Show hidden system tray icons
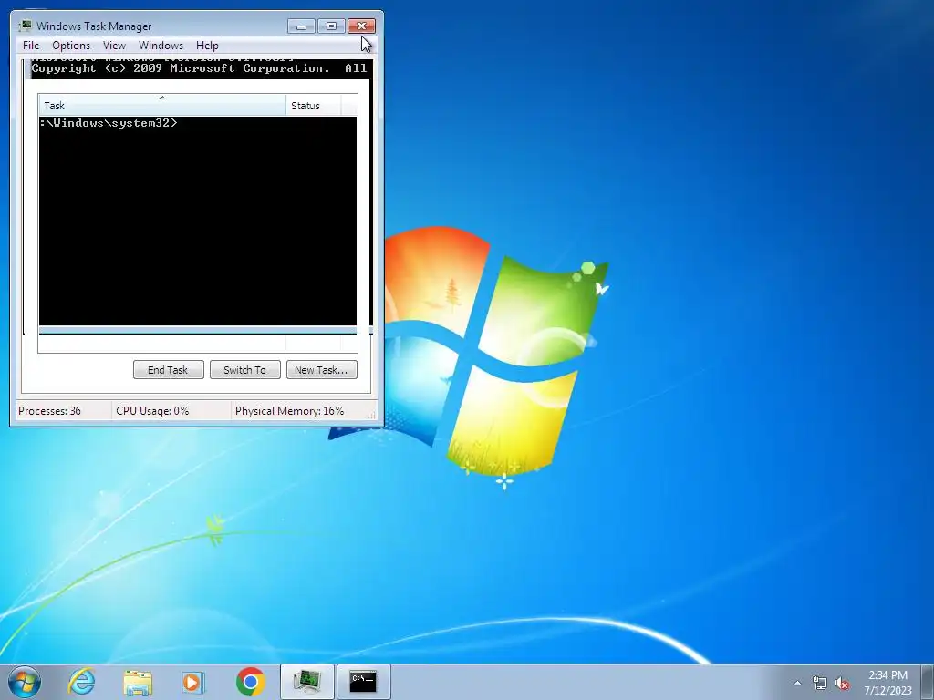This screenshot has height=700, width=934. click(797, 684)
